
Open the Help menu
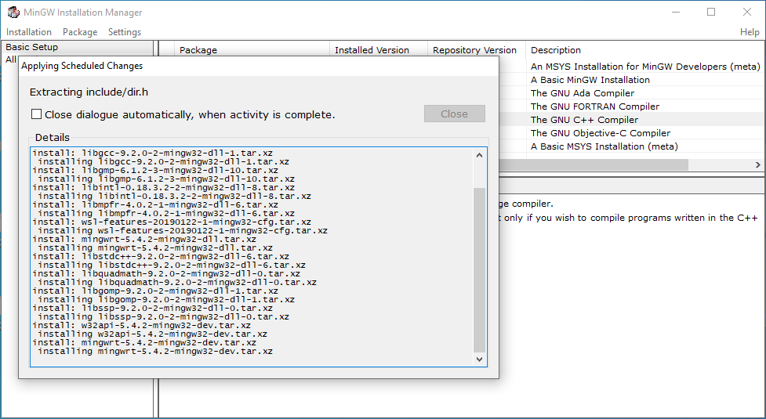click(750, 32)
